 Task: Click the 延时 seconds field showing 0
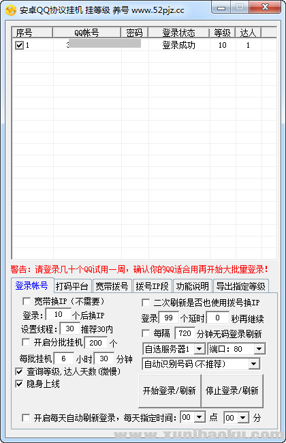tap(217, 318)
